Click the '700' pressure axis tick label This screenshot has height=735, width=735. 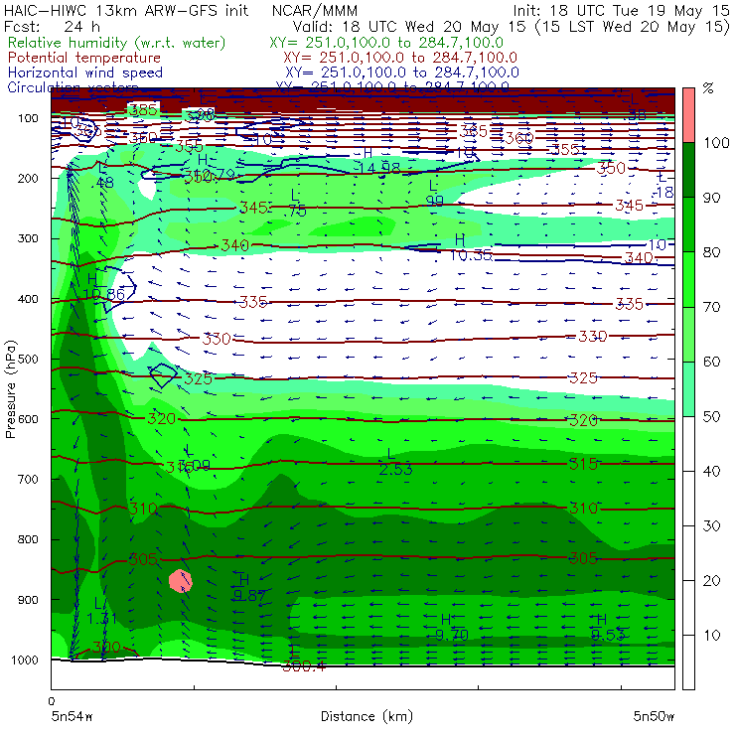pos(28,479)
